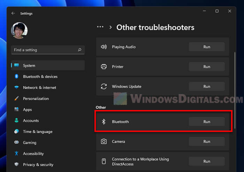The width and height of the screenshot is (244, 172).
Task: Click the Gaming controller icon
Action: 16,142
